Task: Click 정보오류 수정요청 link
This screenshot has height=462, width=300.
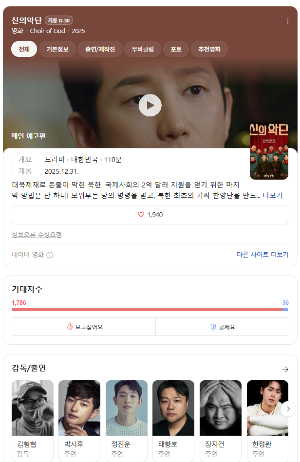Action: point(37,235)
